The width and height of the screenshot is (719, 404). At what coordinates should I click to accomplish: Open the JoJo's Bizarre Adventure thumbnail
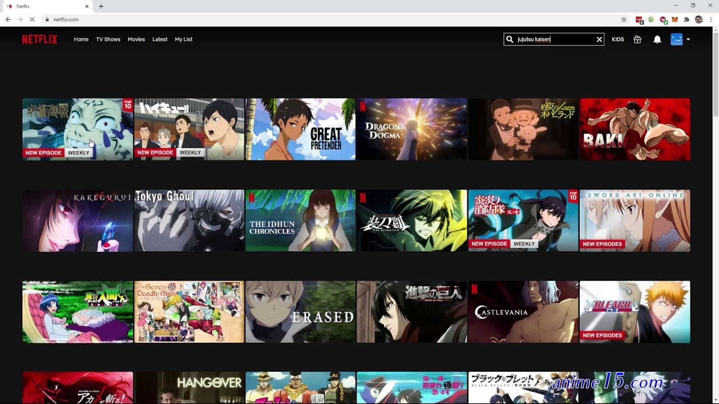click(x=301, y=388)
